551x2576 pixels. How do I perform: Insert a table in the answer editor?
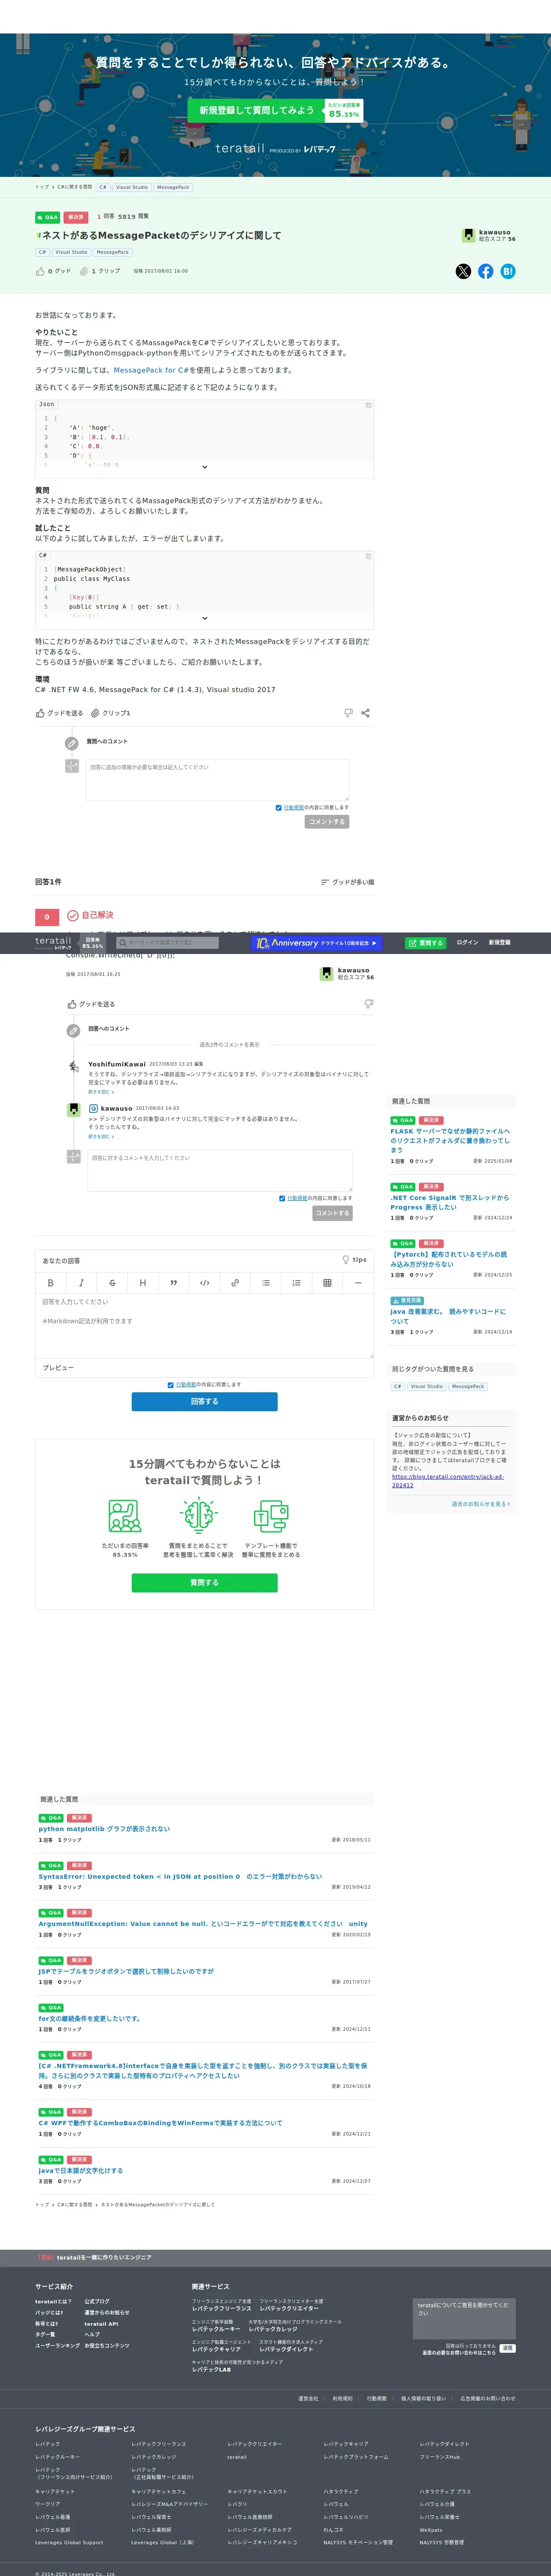(327, 1282)
